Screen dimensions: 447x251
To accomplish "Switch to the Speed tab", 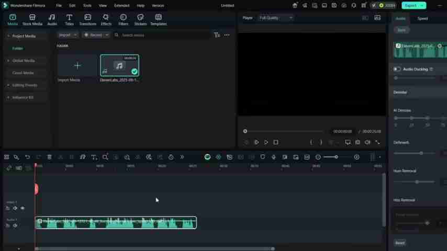I will click(x=422, y=18).
